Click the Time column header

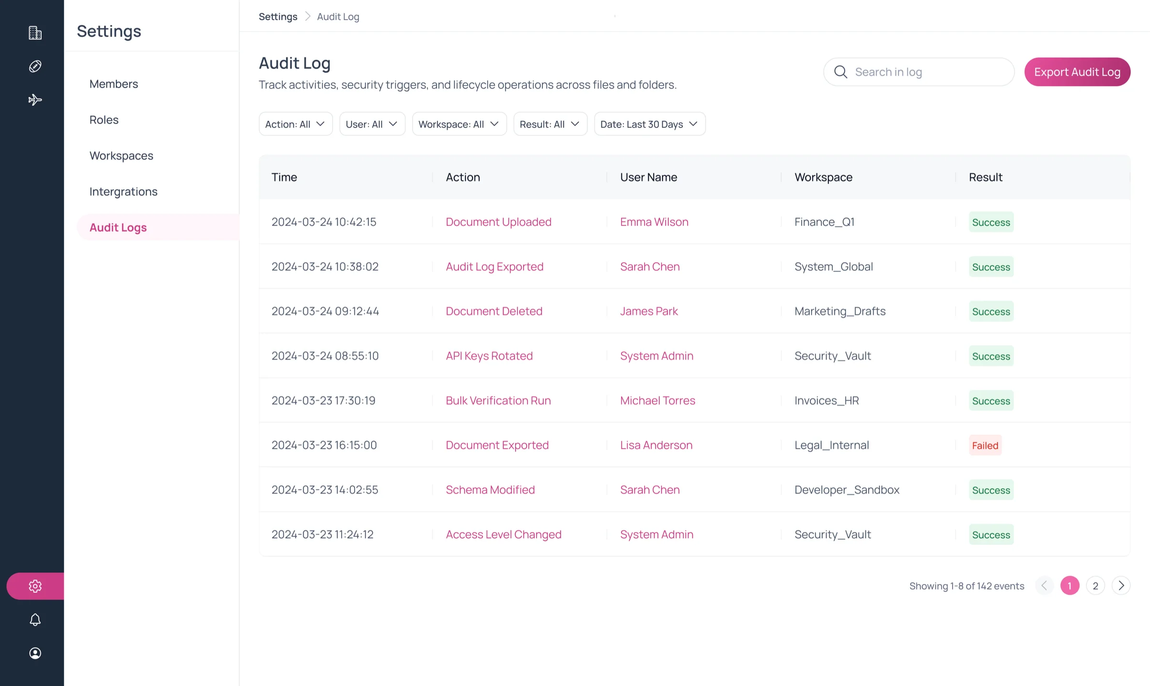click(284, 177)
